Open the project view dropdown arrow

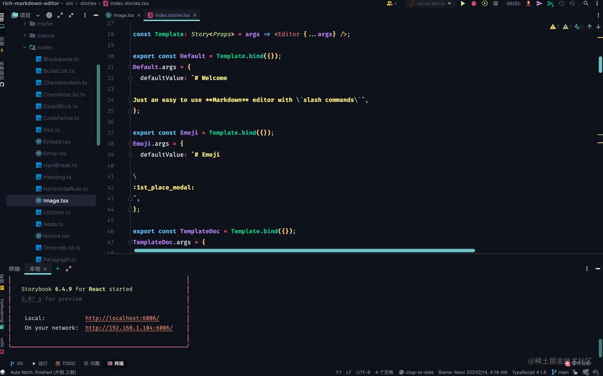(x=38, y=16)
